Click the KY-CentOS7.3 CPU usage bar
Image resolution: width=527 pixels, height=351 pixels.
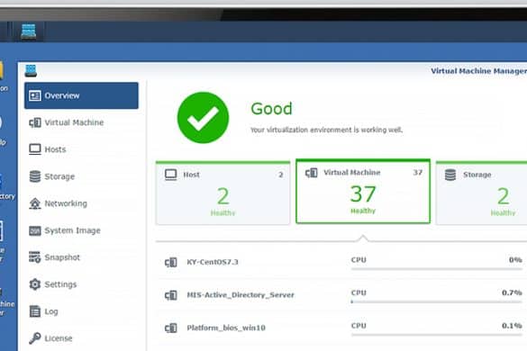coord(437,269)
